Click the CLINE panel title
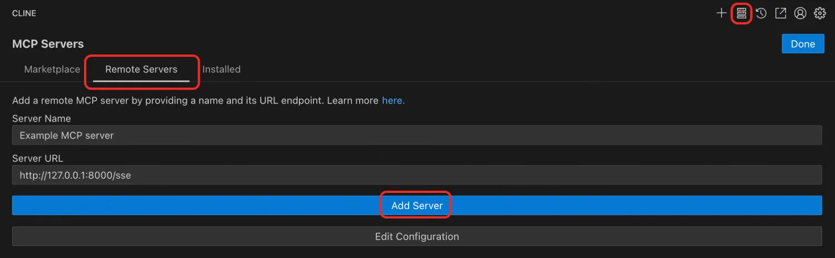The height and width of the screenshot is (258, 835). pos(24,13)
